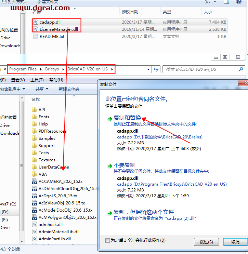Click Program Files breadcrumb segment
Screen dimensions: 248x254
click(x=23, y=69)
